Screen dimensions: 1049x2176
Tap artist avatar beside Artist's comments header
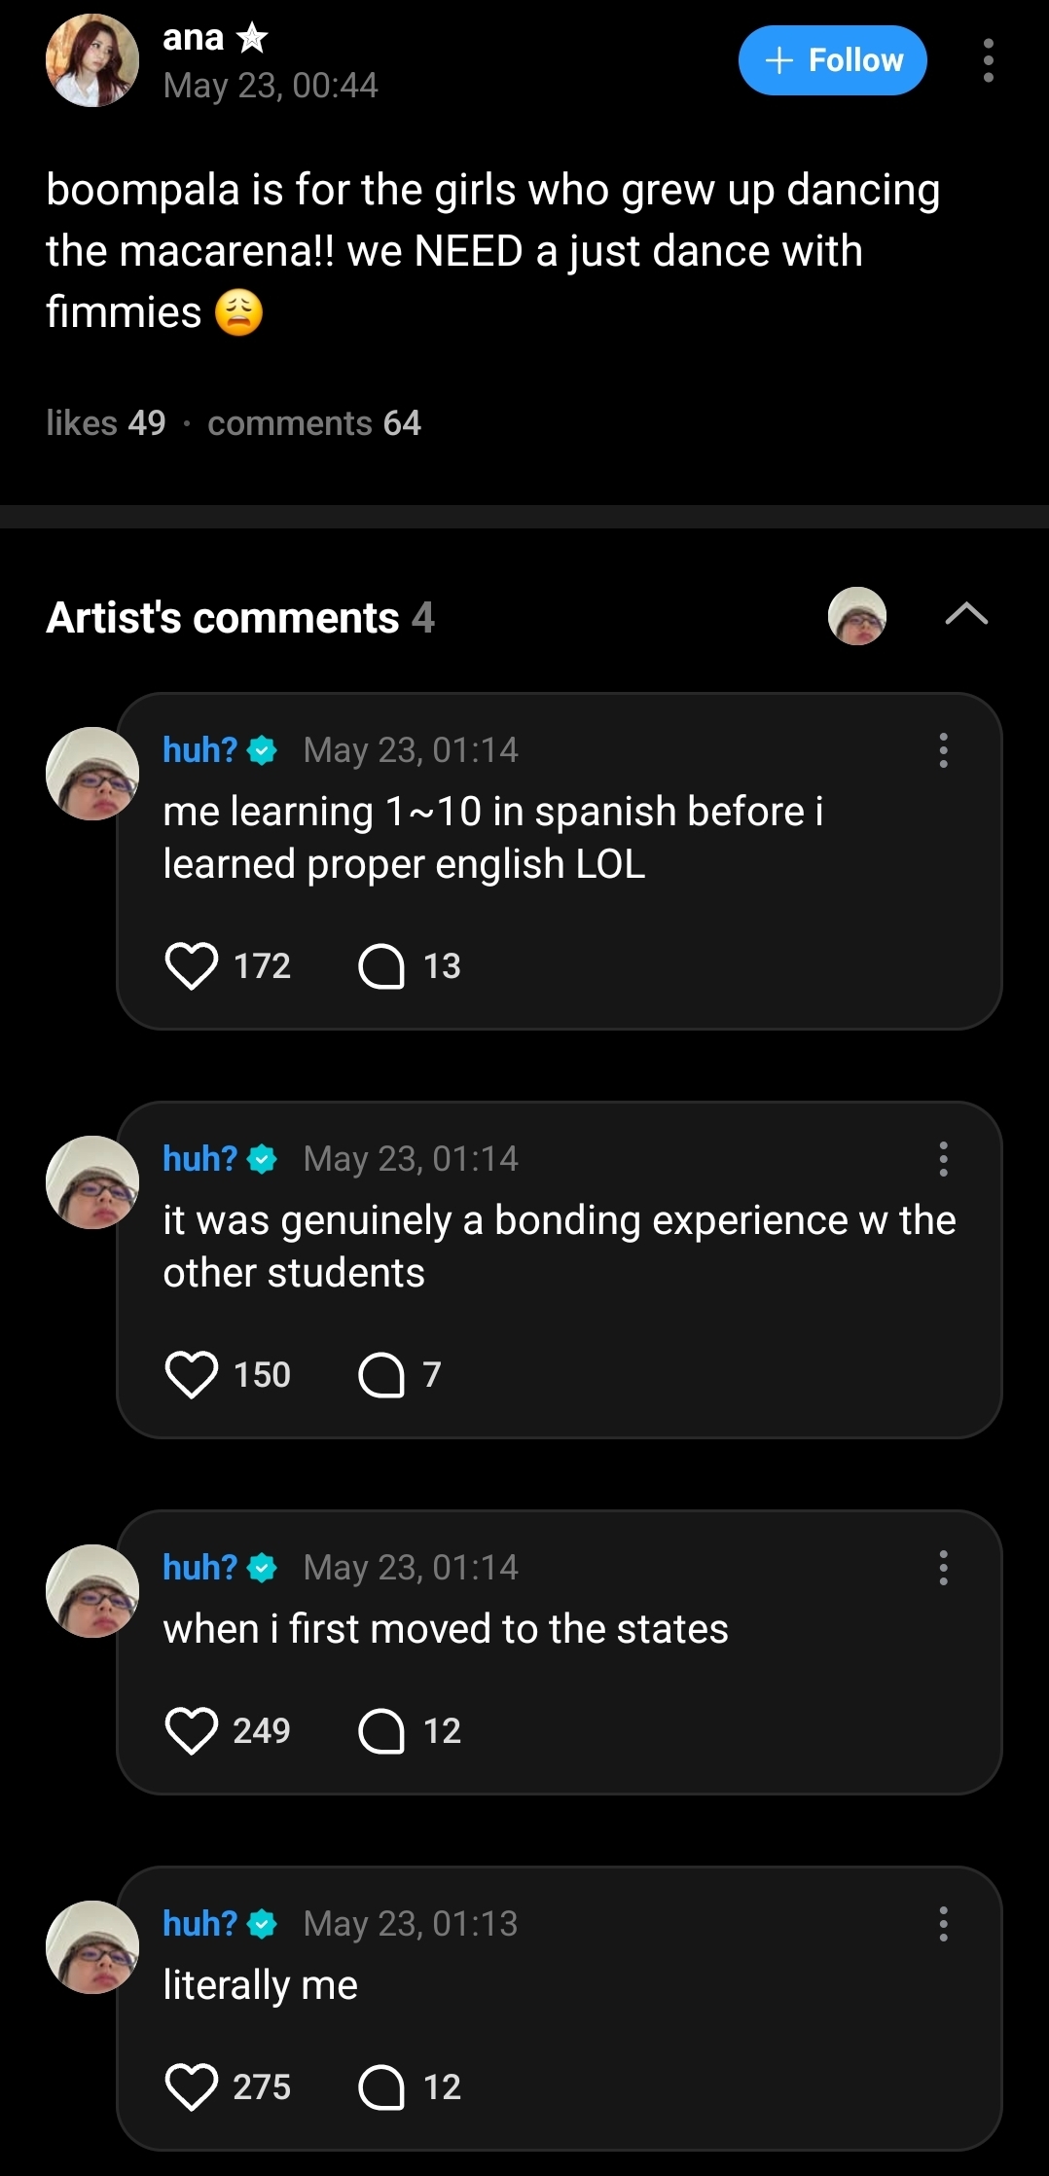856,615
